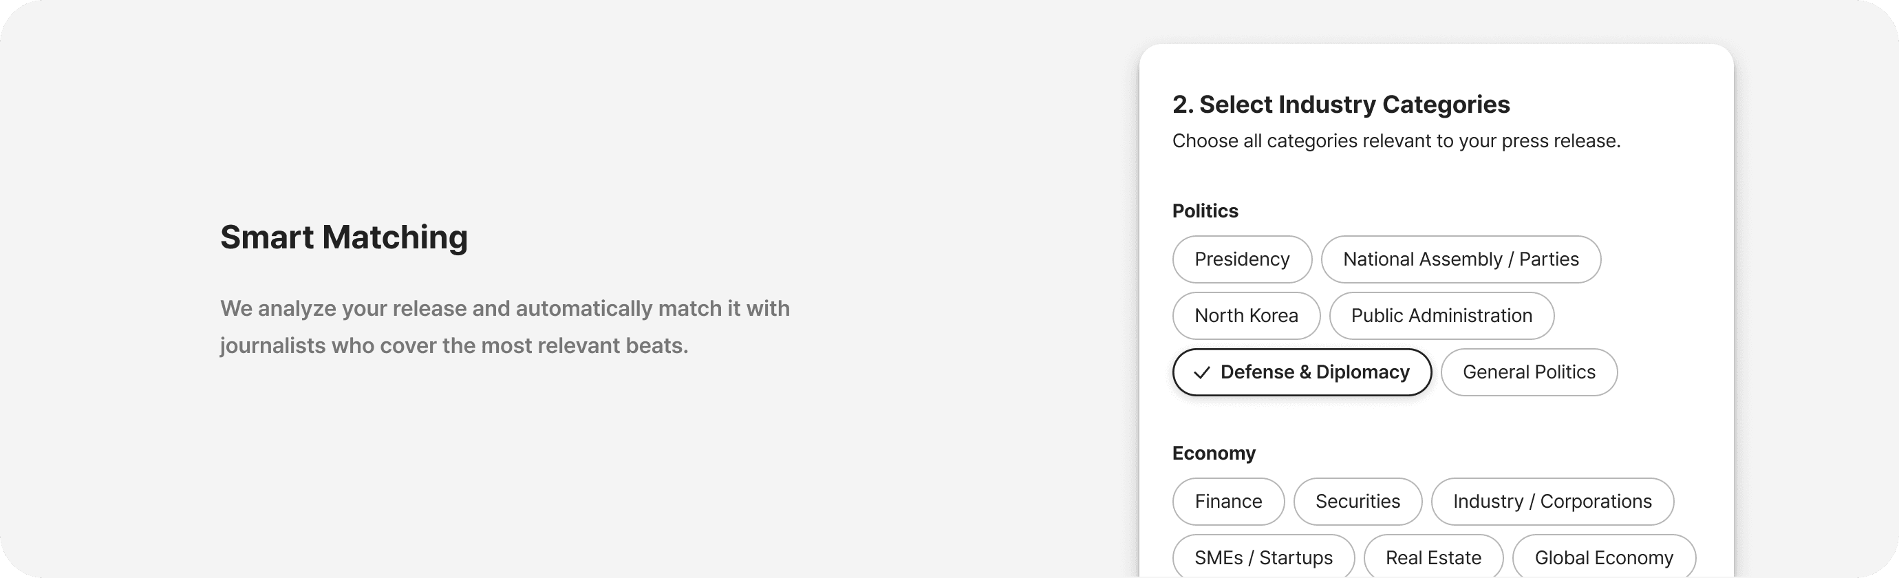Screen dimensions: 1899x578
Task: Choose the General Politics category
Action: (1529, 372)
